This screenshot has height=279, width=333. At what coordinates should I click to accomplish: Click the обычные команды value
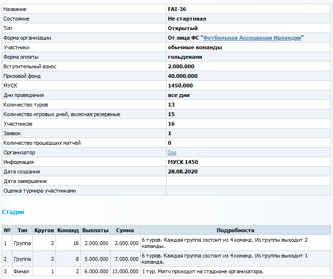tap(195, 47)
